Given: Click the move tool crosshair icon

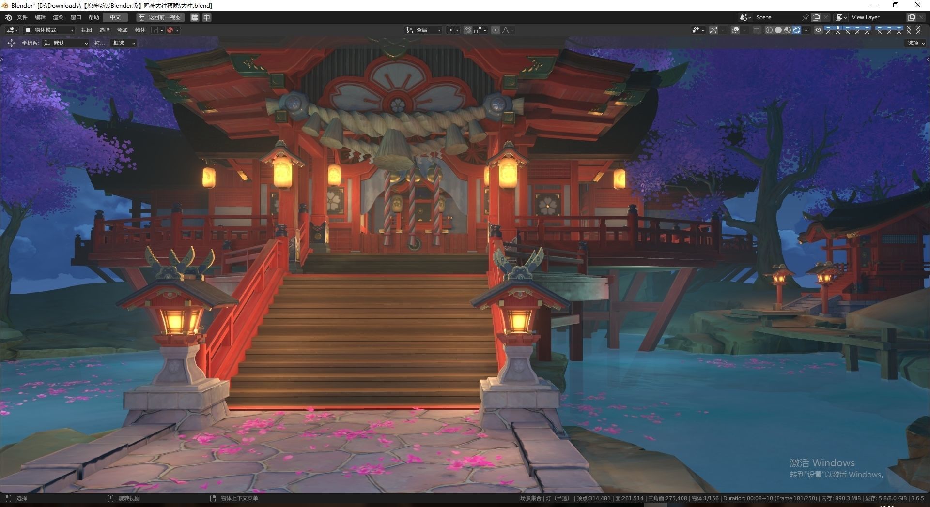Looking at the screenshot, I should pyautogui.click(x=11, y=43).
